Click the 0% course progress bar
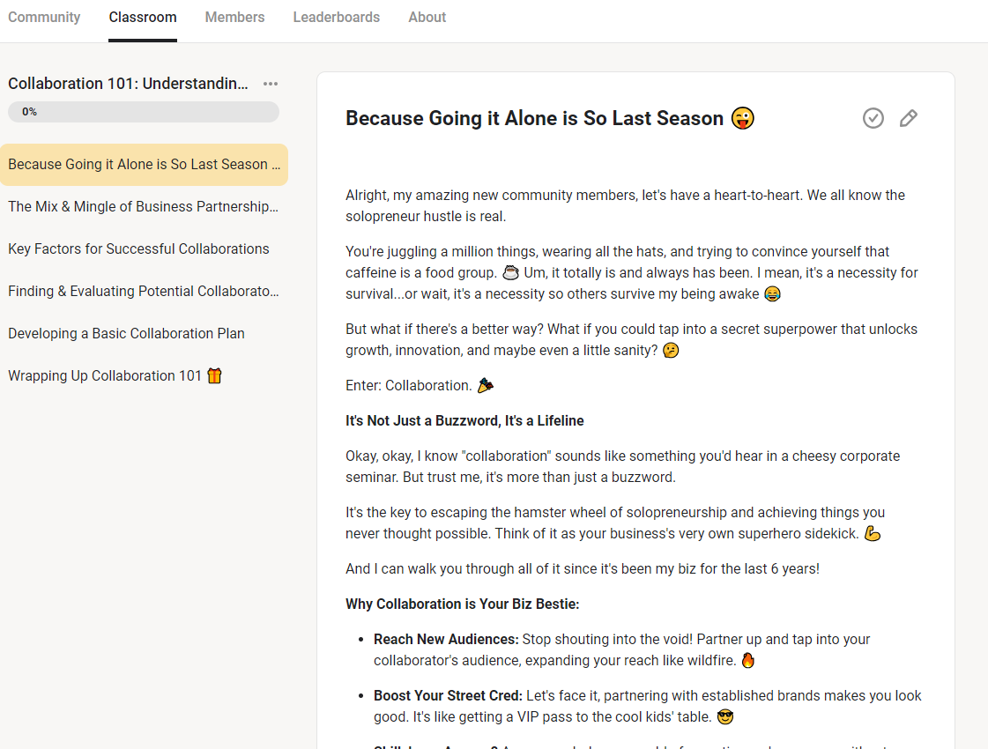This screenshot has height=749, width=988. [144, 112]
